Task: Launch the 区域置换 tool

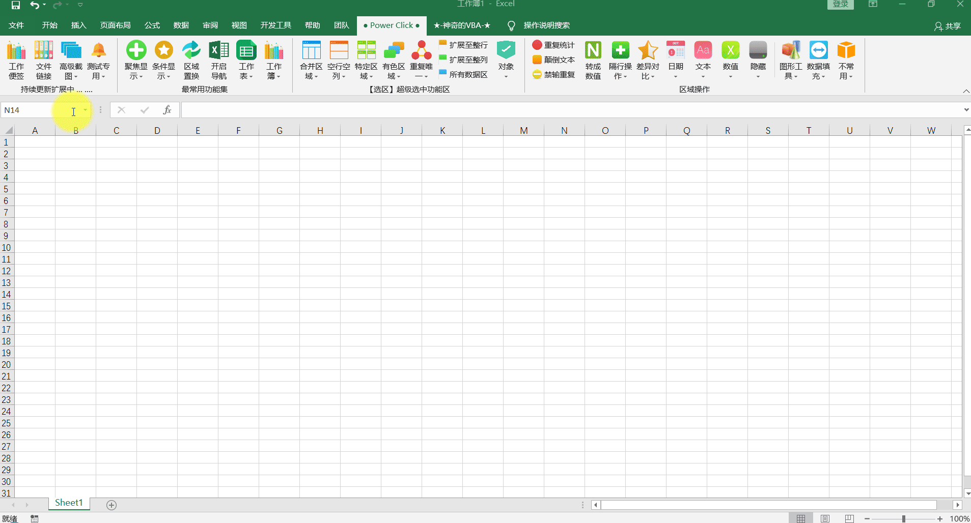Action: coord(191,60)
